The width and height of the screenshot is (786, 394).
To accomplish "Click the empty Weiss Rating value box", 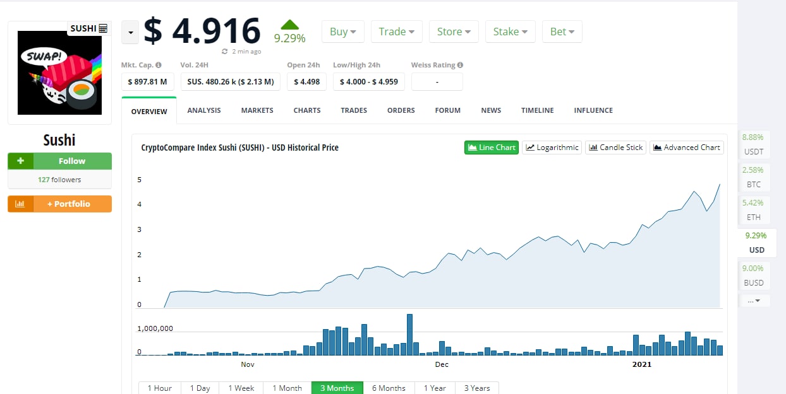I will (x=437, y=82).
